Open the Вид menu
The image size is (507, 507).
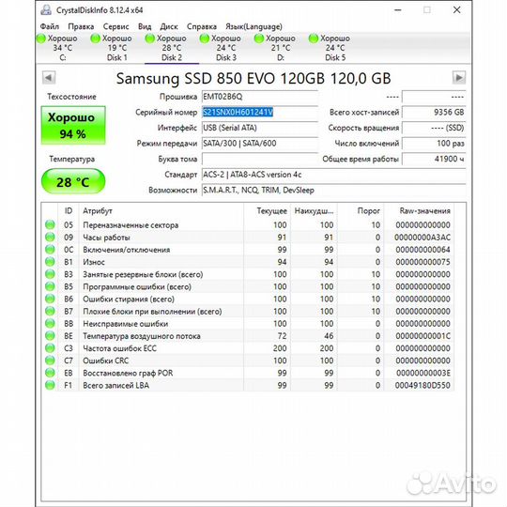pos(145,26)
